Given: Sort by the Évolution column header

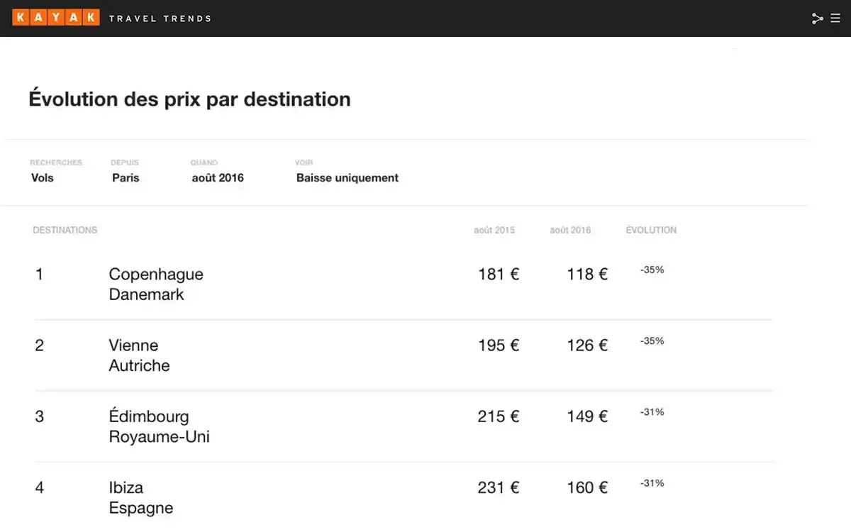Looking at the screenshot, I should (x=651, y=230).
